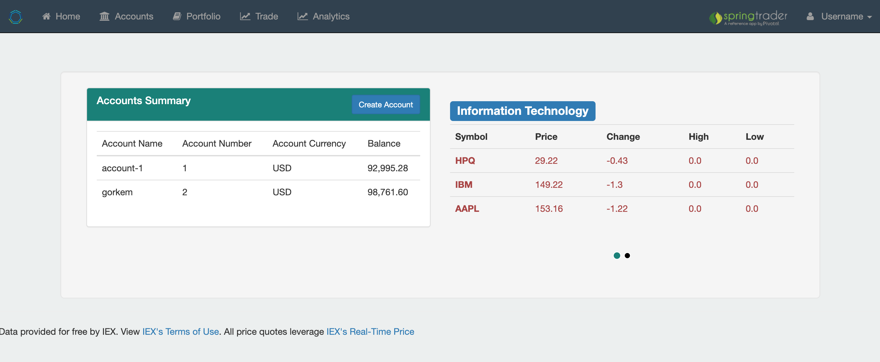Follow IEX's Real-Time Price link
The height and width of the screenshot is (362, 880).
pyautogui.click(x=370, y=332)
